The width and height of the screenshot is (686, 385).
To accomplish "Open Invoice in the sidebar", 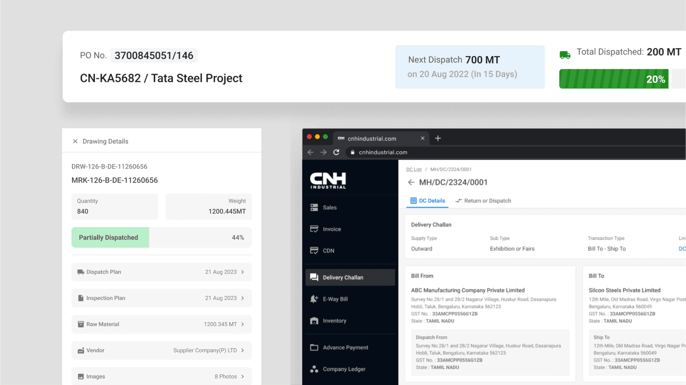I will [350, 229].
